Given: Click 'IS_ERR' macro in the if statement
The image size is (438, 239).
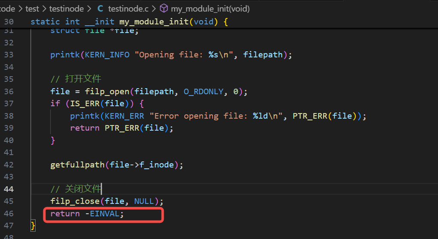Looking at the screenshot, I should tap(85, 104).
